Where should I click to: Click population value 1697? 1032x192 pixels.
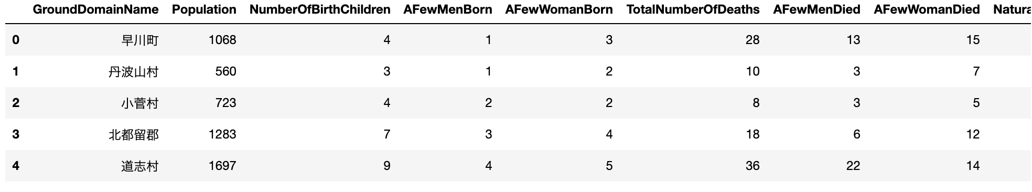tap(222, 166)
